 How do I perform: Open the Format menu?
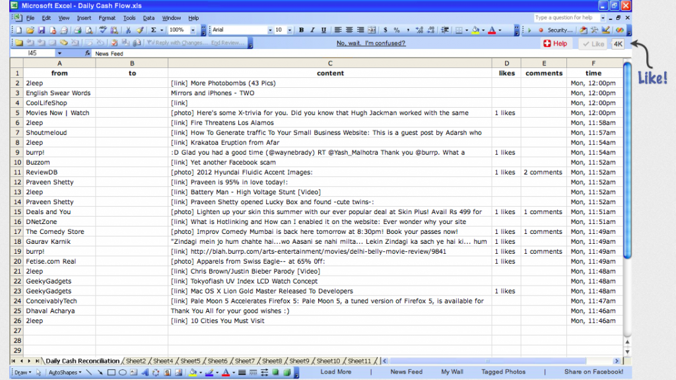click(x=106, y=18)
